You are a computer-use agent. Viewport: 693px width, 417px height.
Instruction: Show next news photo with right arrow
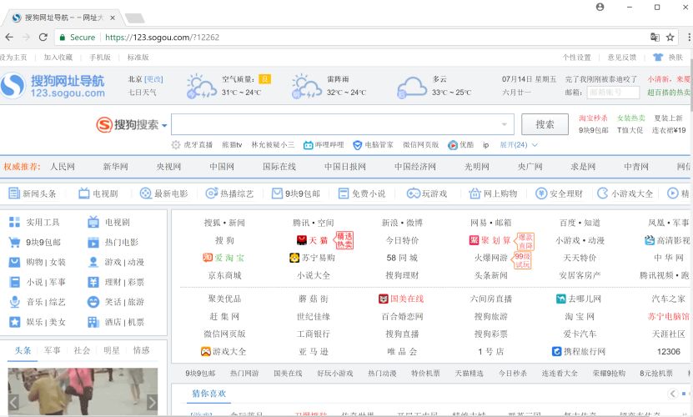pos(152,403)
